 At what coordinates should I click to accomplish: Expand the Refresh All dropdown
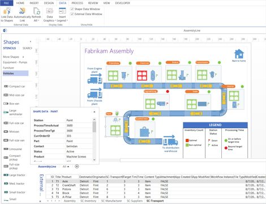pos(36,20)
